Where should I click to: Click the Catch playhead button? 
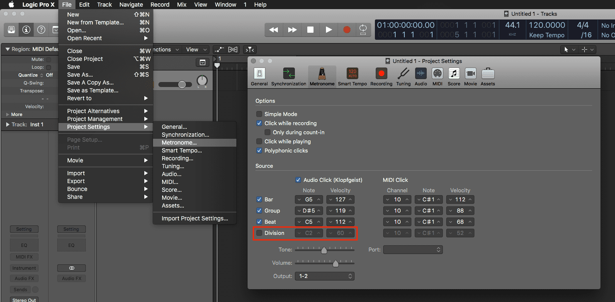tap(250, 50)
